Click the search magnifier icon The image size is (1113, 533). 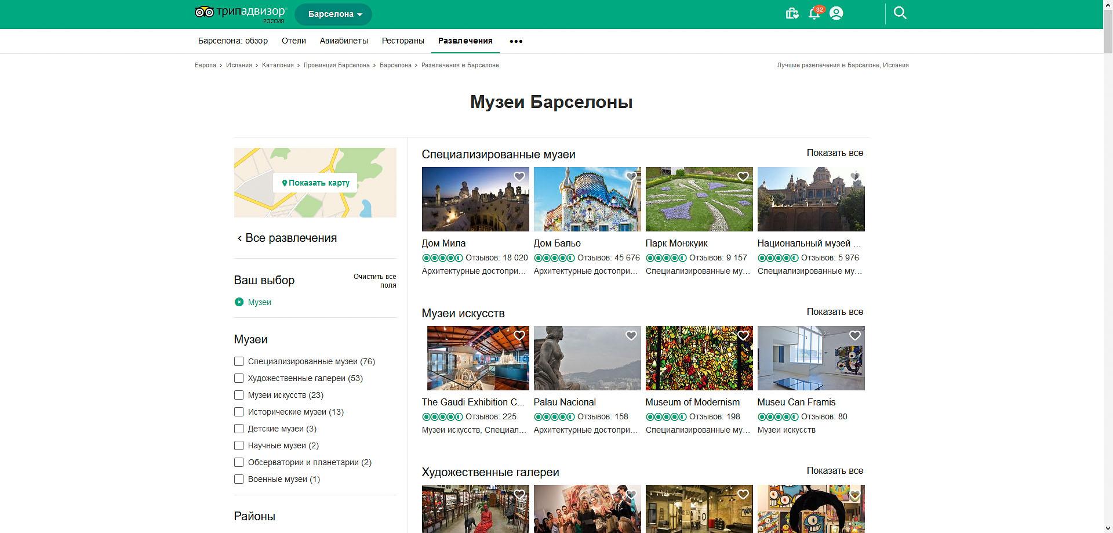click(900, 13)
